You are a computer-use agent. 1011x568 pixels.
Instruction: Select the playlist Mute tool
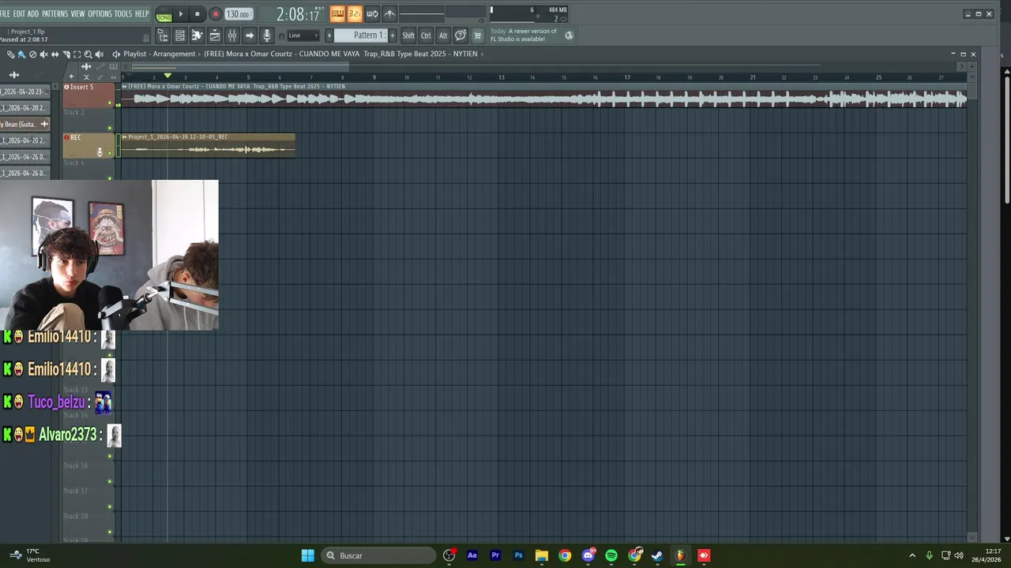(x=44, y=54)
